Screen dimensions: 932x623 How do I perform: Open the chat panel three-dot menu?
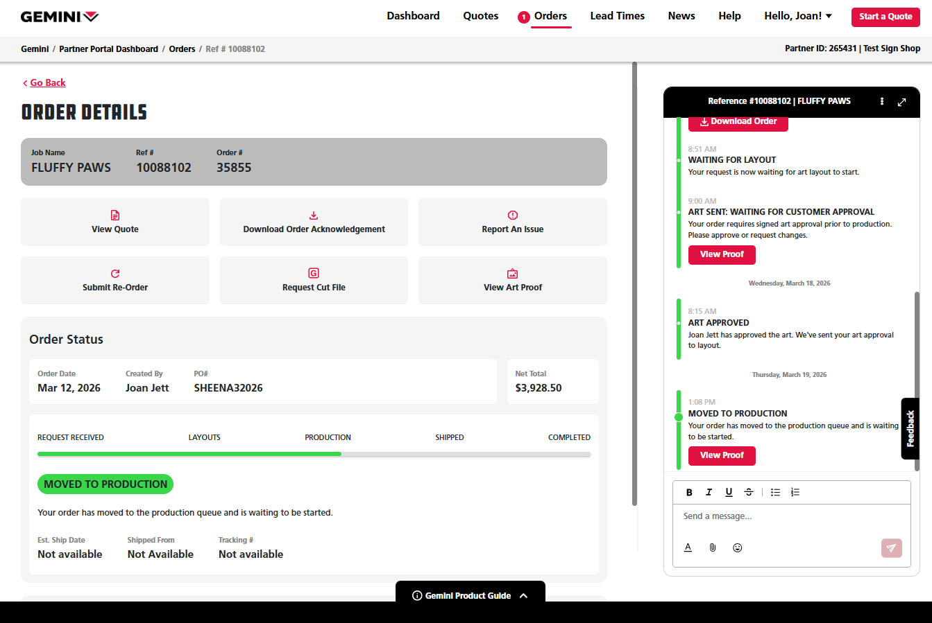click(x=882, y=101)
